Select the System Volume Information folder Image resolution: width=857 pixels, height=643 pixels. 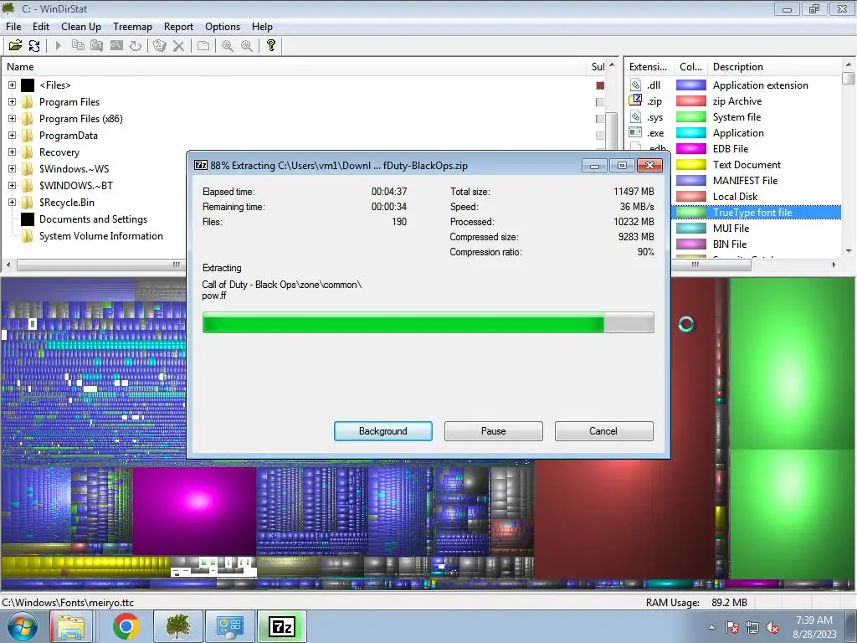click(101, 236)
